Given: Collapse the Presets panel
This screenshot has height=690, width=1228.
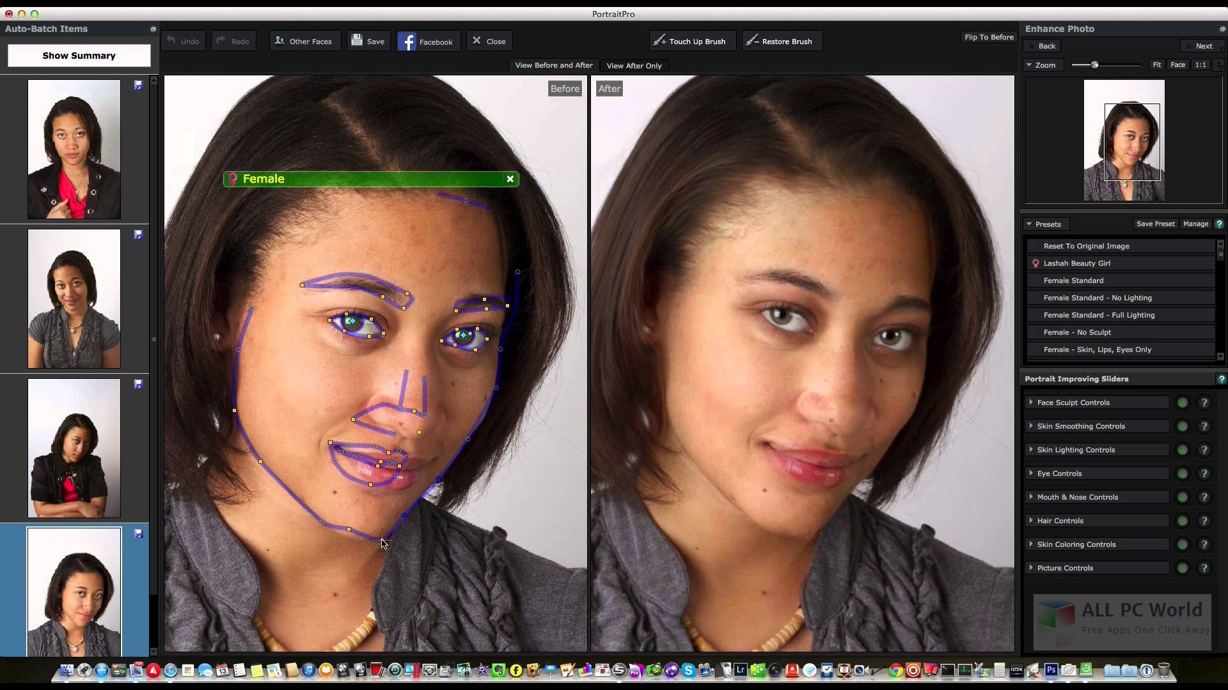Looking at the screenshot, I should coord(1029,224).
